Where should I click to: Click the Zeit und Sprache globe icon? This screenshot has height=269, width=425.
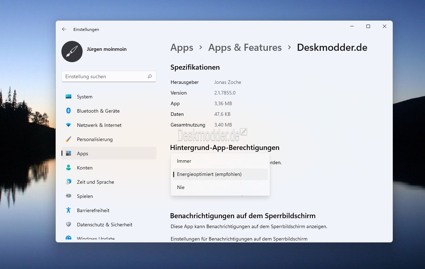[x=68, y=182]
